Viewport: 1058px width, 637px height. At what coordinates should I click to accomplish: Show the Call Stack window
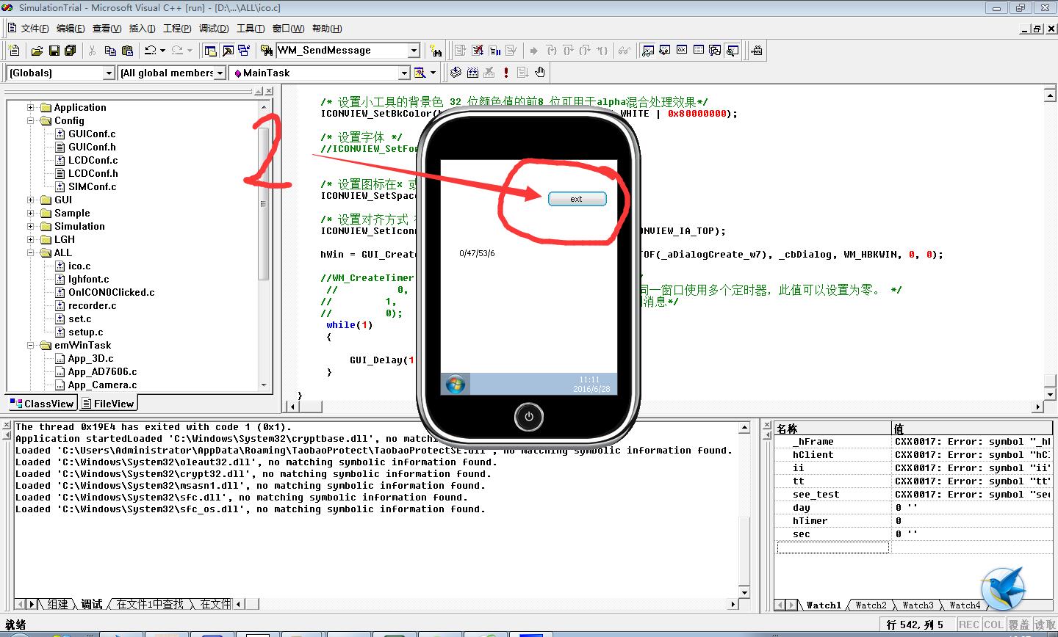pyautogui.click(x=716, y=51)
